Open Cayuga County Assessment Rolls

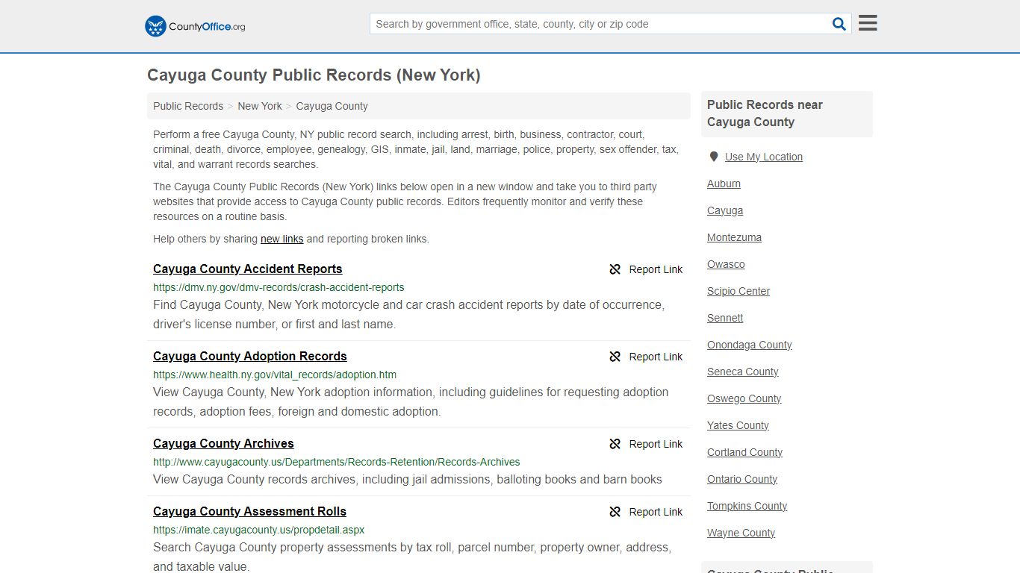coord(249,511)
